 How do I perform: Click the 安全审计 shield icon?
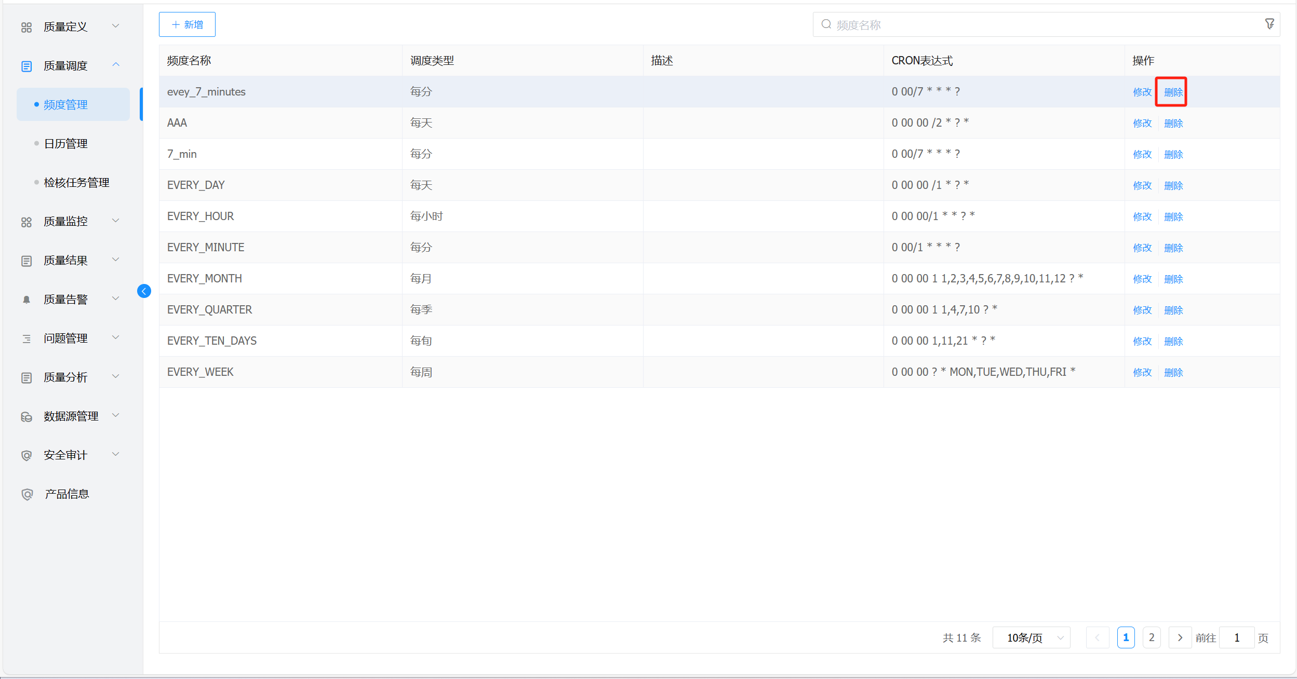coord(26,455)
